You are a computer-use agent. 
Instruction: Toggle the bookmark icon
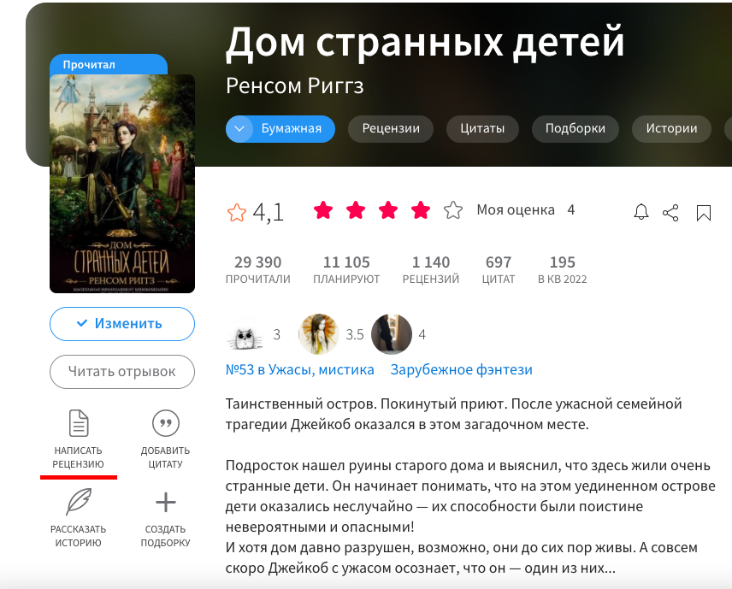pos(704,213)
